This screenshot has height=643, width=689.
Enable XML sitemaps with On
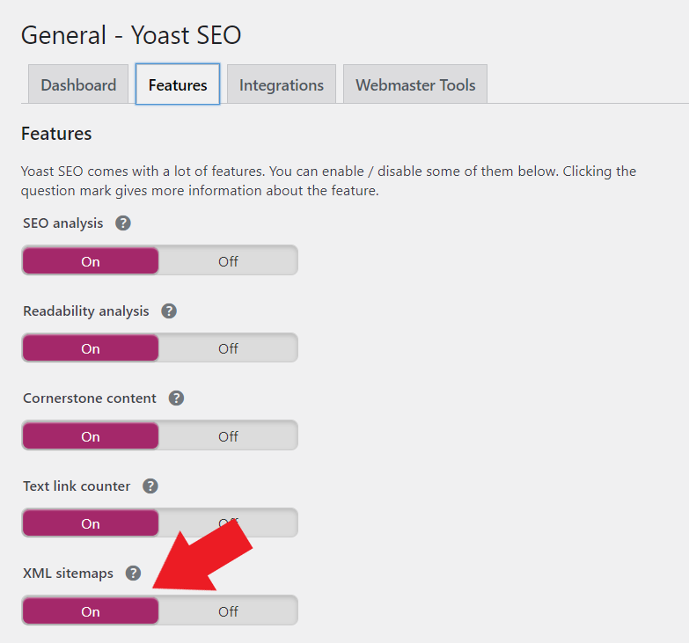tap(91, 611)
